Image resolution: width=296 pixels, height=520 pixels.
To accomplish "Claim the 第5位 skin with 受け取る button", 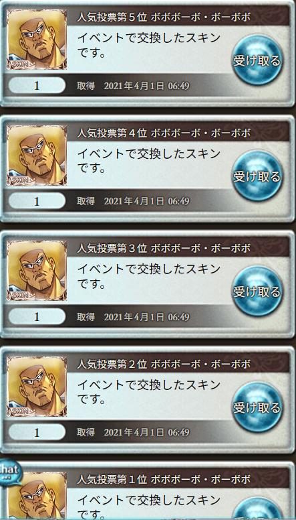I will coord(257,60).
